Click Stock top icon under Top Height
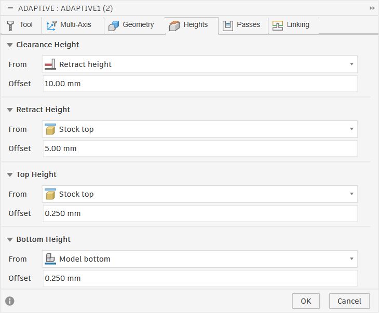This screenshot has height=313, width=379. point(50,194)
